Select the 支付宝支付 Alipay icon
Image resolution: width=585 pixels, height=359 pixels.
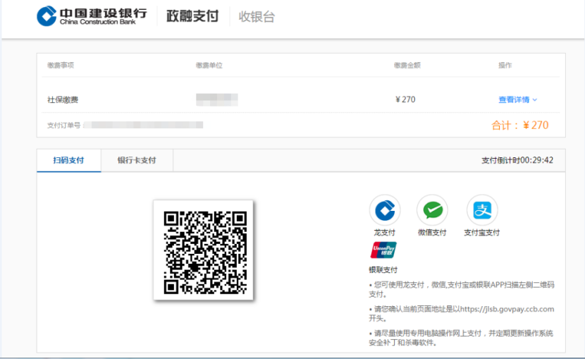pyautogui.click(x=482, y=210)
